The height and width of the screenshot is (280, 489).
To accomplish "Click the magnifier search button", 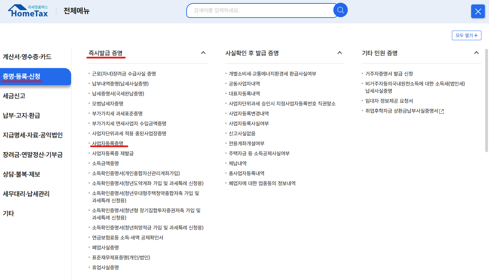I will (341, 10).
